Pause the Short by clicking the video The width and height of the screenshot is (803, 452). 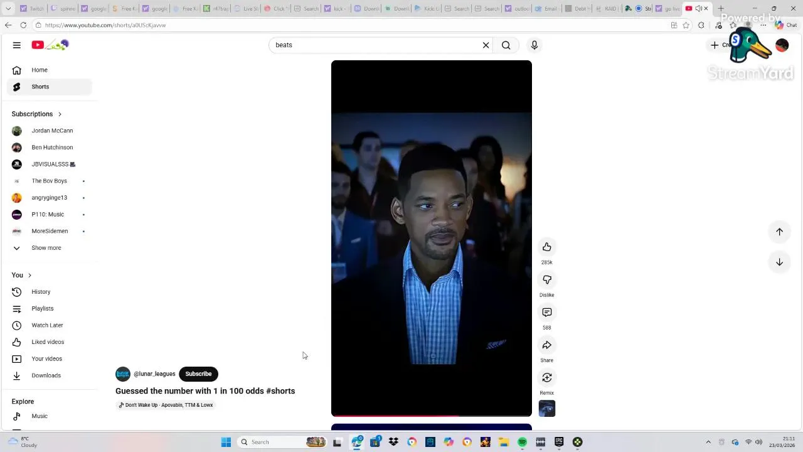coord(432,239)
